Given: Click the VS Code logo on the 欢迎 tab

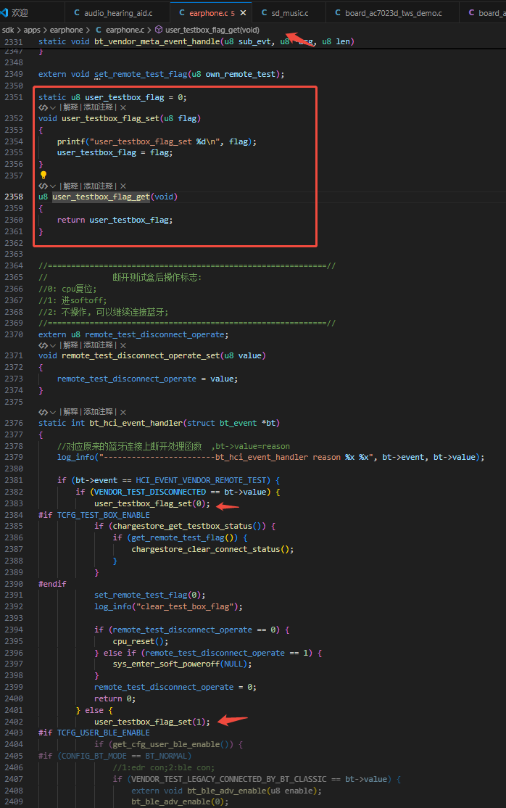Looking at the screenshot, I should tap(4, 12).
